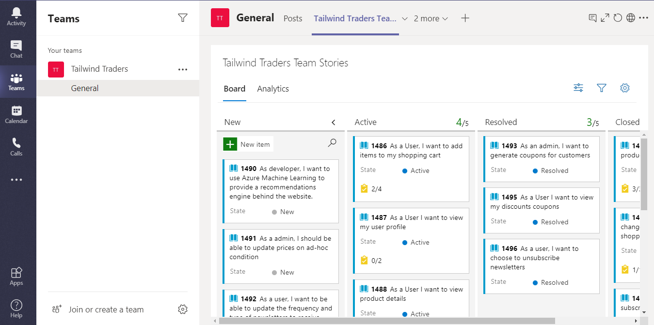Screen dimensions: 654x325
Task: Switch to the Board tab
Action: point(235,89)
